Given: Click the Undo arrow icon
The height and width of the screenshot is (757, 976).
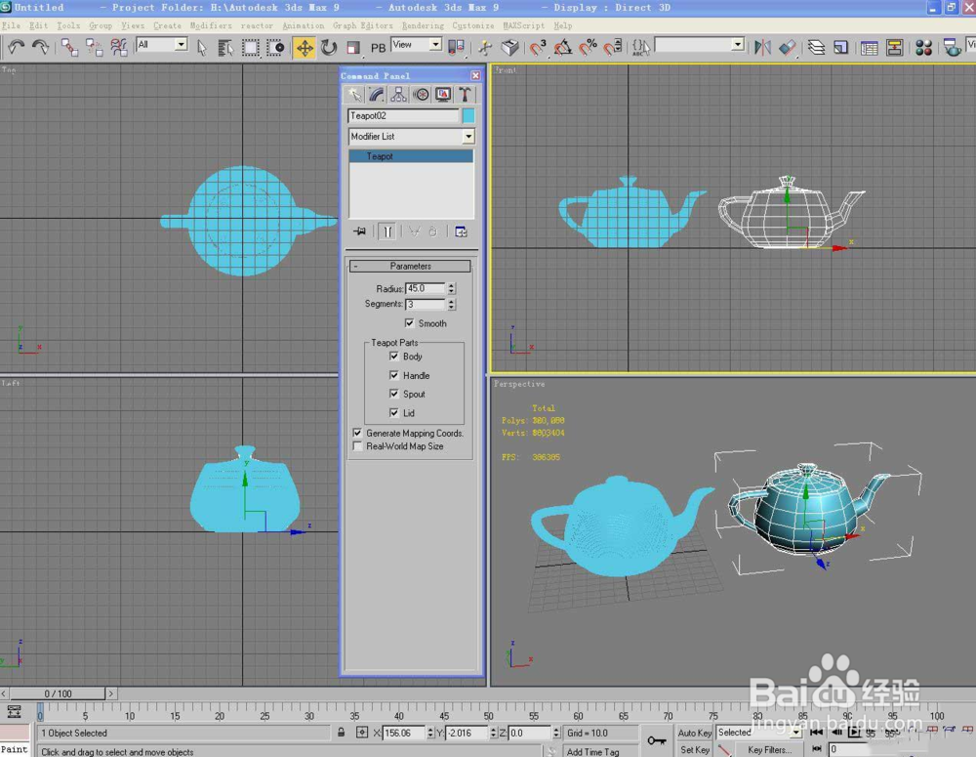Looking at the screenshot, I should point(17,47).
